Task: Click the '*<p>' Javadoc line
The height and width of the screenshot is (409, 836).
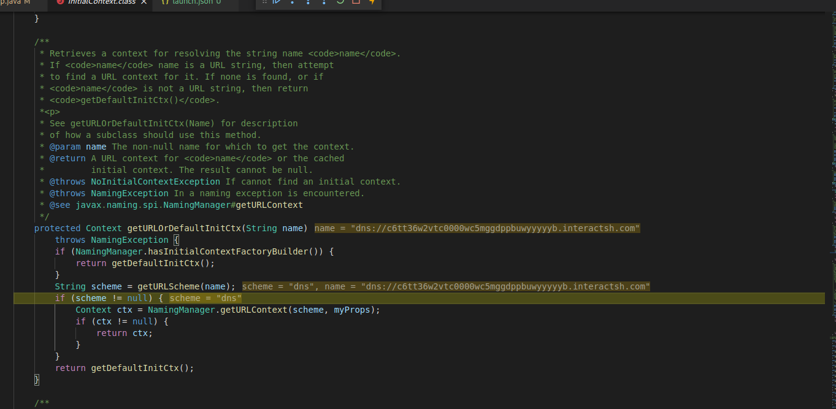Action: click(x=50, y=112)
